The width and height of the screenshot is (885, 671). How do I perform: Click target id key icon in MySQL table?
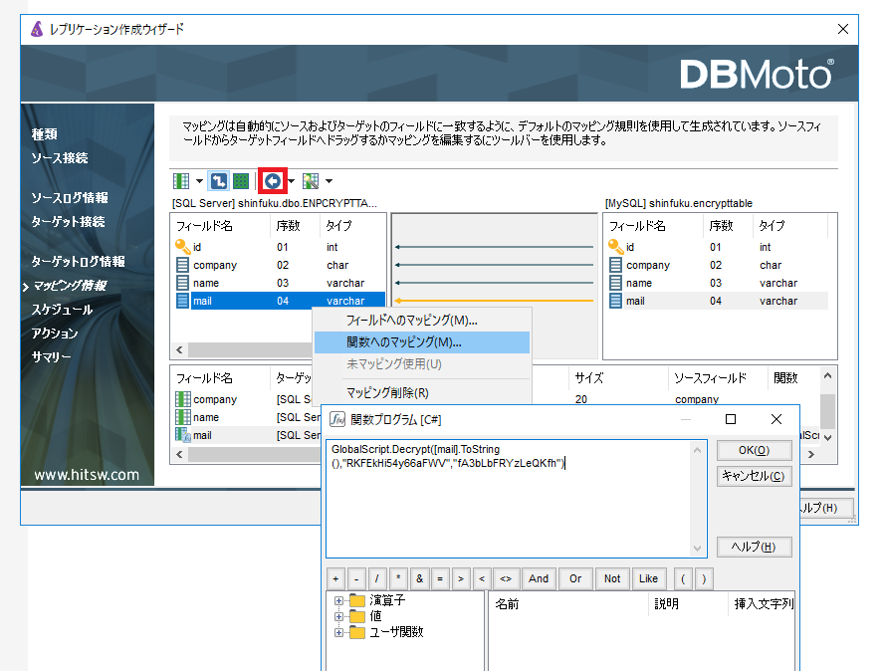(x=616, y=247)
